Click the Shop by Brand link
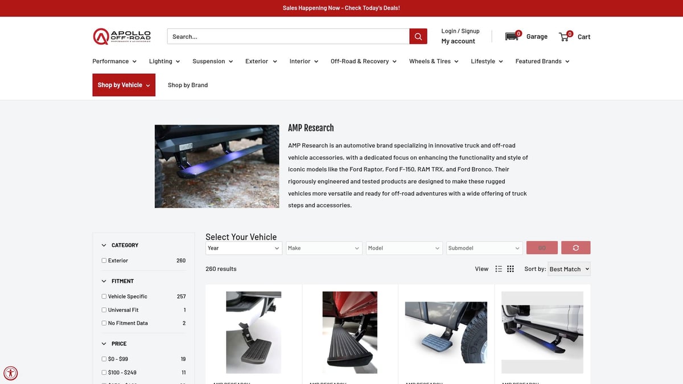 click(x=188, y=85)
